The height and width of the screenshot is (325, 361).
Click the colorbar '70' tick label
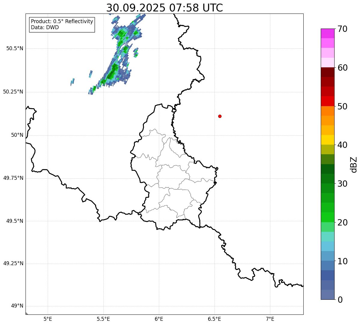[x=342, y=29]
